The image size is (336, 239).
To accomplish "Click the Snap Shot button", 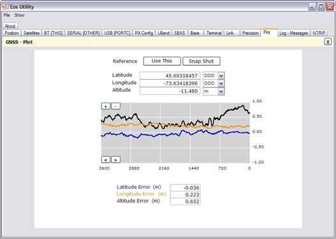I will pos(201,61).
